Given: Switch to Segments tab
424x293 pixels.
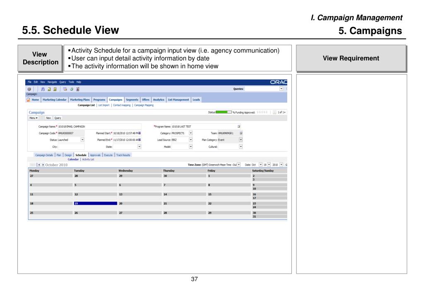Looking at the screenshot, I should point(132,100).
